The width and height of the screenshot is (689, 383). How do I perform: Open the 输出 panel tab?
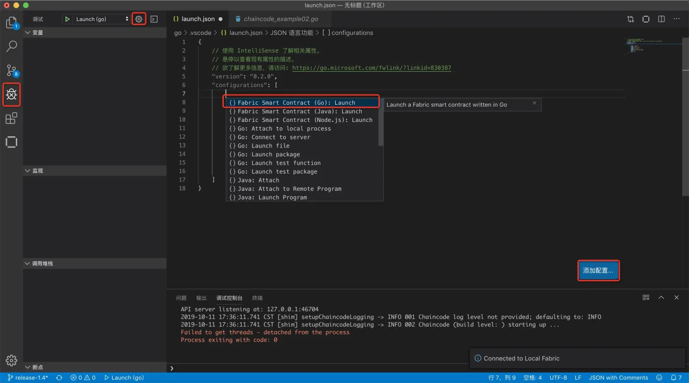(201, 298)
